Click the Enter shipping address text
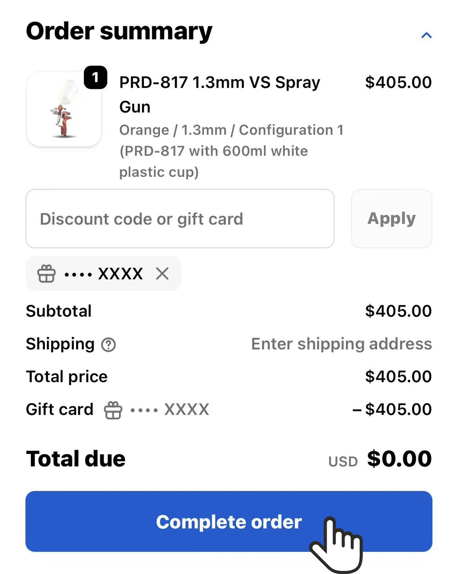 coord(341,344)
